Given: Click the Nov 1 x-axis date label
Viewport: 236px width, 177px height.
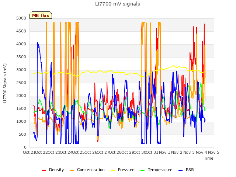Looking at the screenshot, I should pos(165,152).
